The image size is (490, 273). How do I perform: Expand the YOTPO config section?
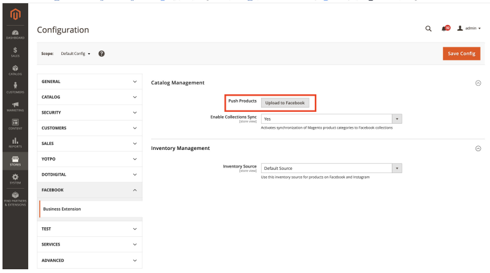89,159
